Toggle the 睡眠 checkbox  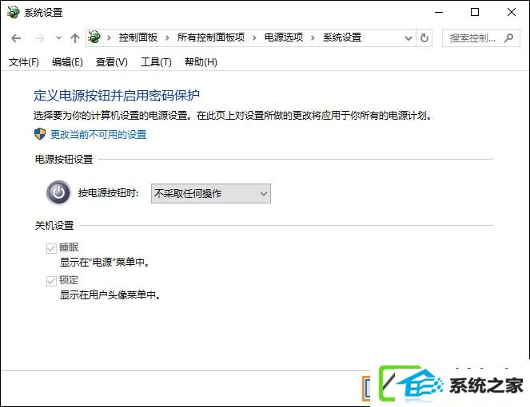[51, 248]
